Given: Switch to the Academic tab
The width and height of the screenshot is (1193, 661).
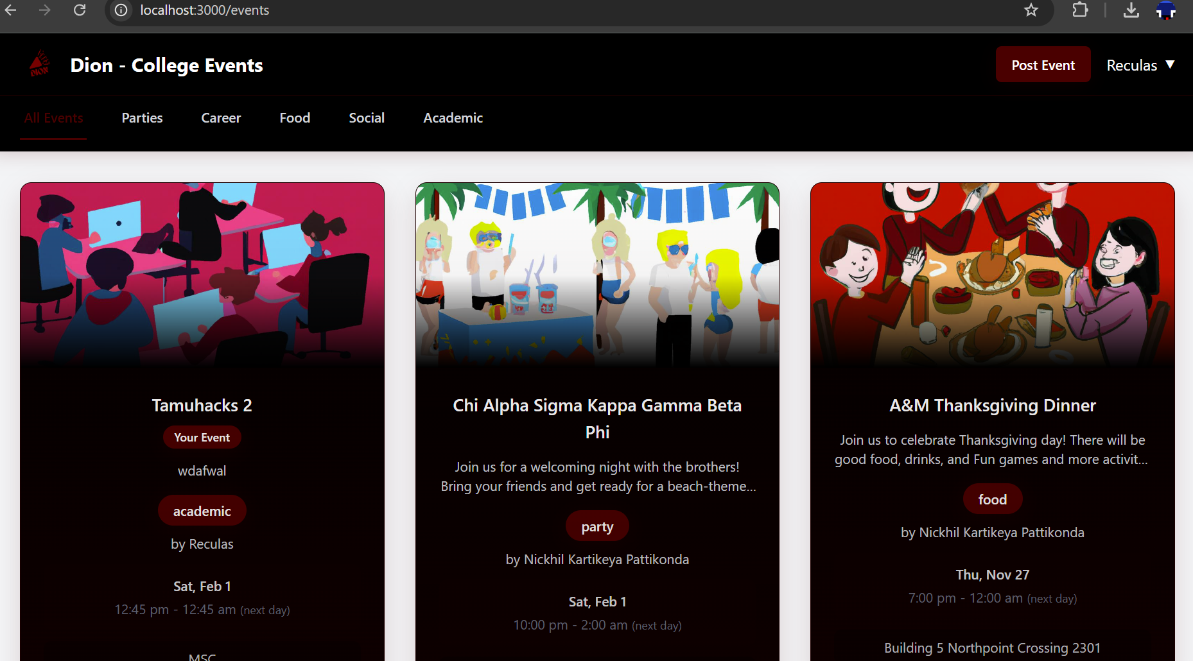Looking at the screenshot, I should tap(453, 118).
